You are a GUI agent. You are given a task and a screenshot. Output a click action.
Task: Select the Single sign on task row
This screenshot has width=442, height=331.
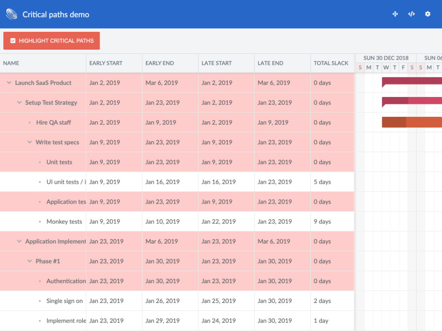tap(64, 301)
